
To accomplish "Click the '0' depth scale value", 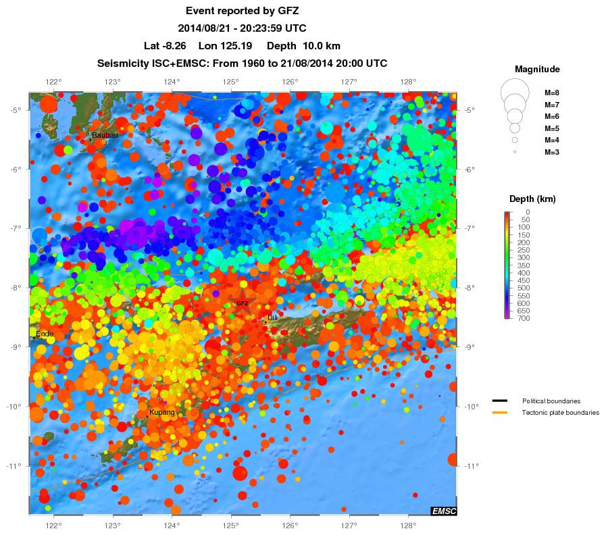I will 528,212.
